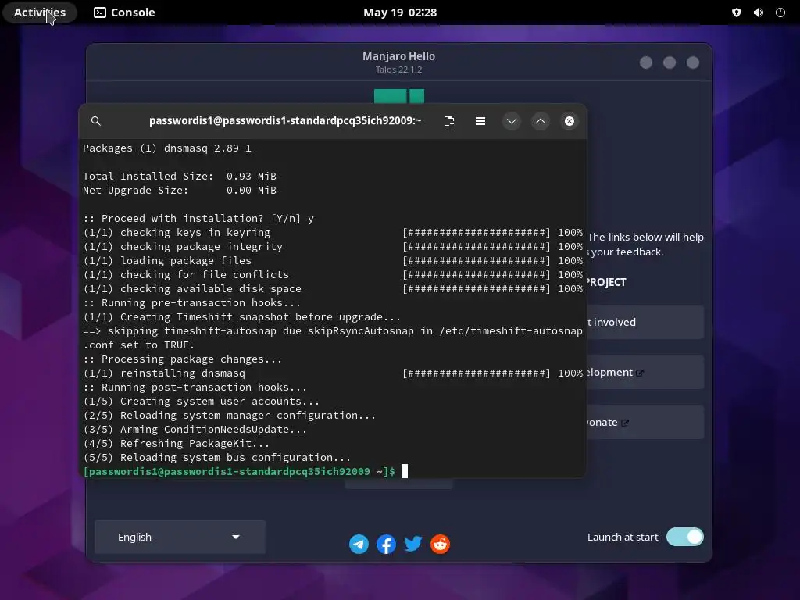Click the 'Total Installed Size' line

(180, 176)
